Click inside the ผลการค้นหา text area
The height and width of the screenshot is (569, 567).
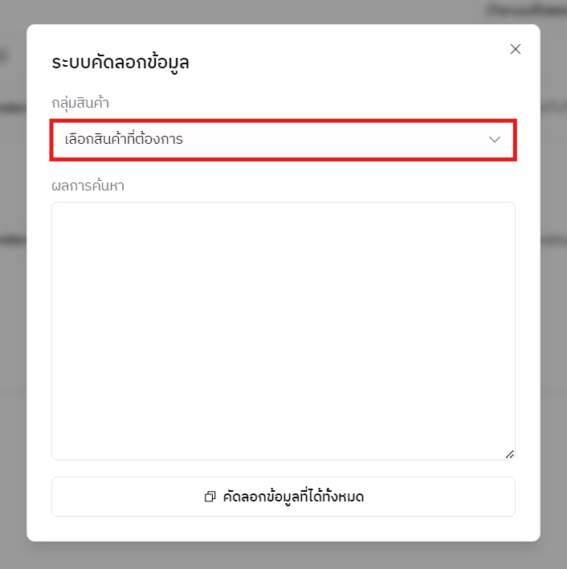click(283, 330)
